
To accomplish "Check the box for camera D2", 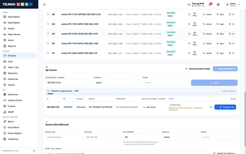I will (48, 43).
